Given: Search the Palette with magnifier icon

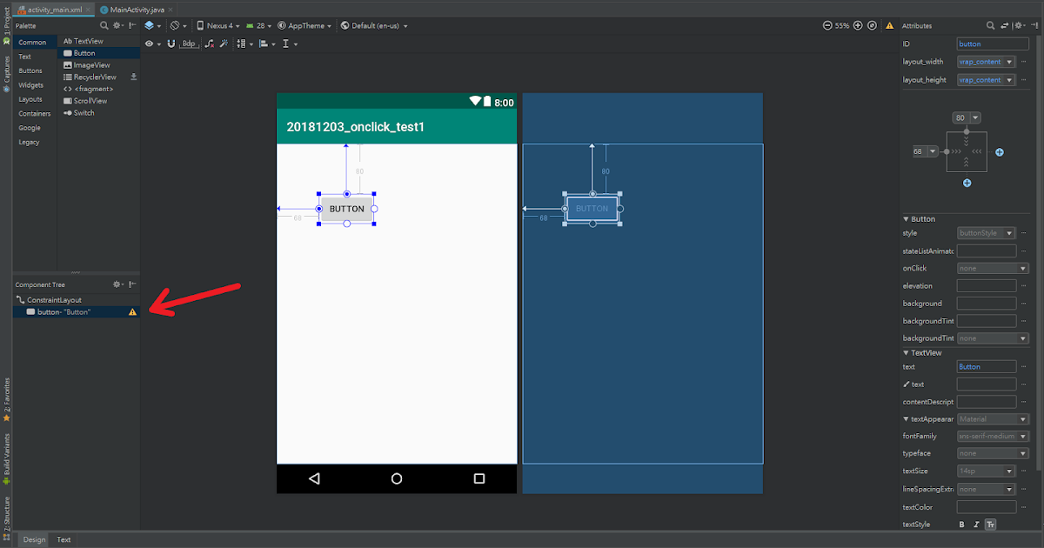Looking at the screenshot, I should point(104,26).
